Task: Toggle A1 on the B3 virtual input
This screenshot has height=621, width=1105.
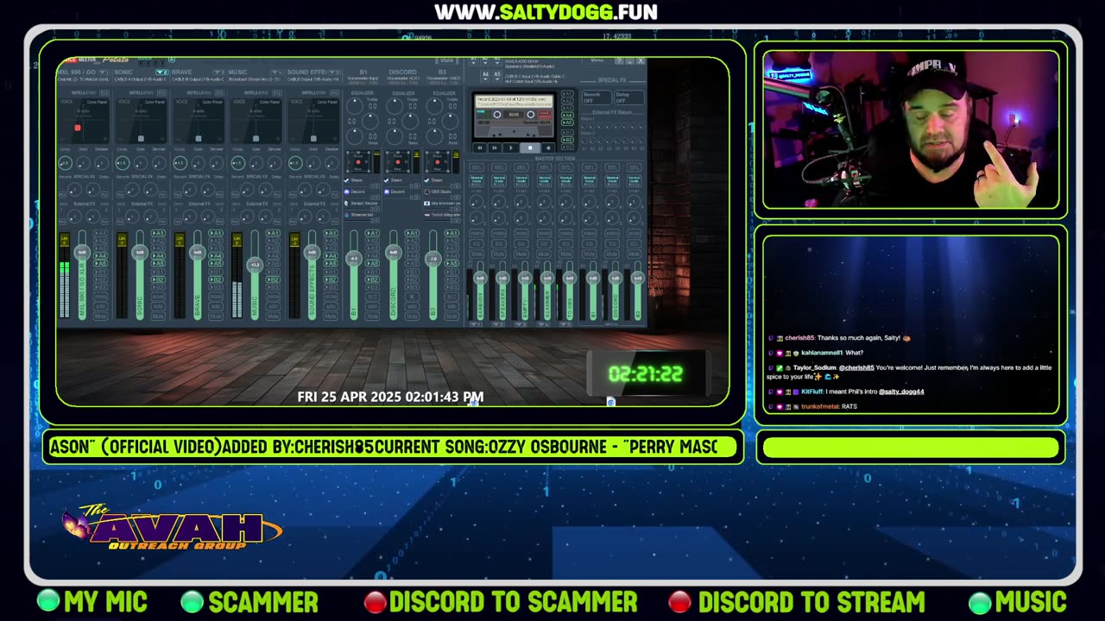Action: 451,233
